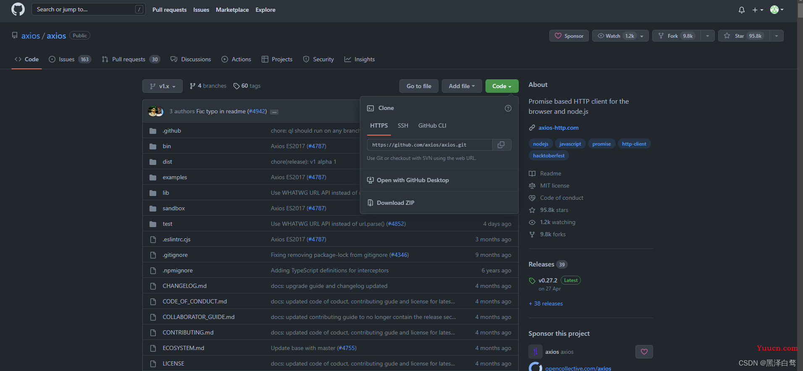Click the contributors avatar in commit bar
The height and width of the screenshot is (371, 803).
156,112
